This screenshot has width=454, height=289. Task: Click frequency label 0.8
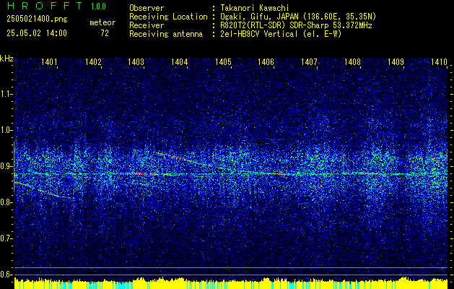6,202
